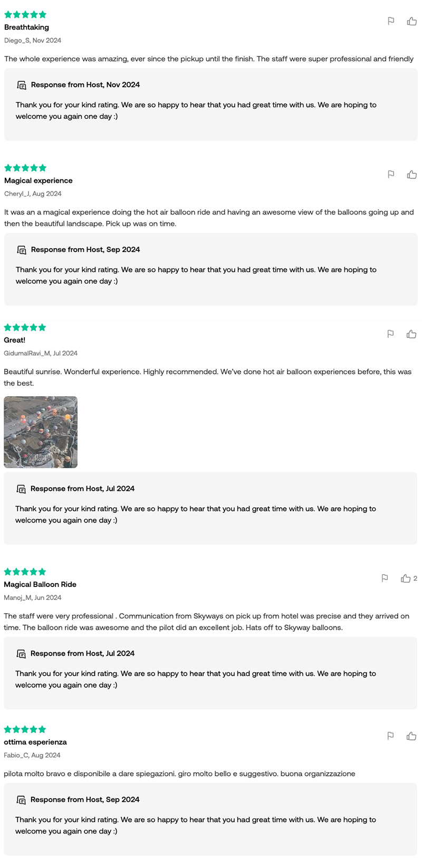Open Diego_S reviewer profile
The height and width of the screenshot is (860, 422).
click(17, 40)
